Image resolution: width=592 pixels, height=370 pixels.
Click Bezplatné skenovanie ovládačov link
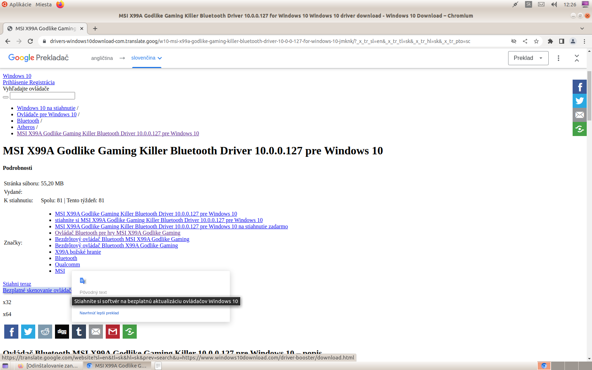click(x=37, y=290)
